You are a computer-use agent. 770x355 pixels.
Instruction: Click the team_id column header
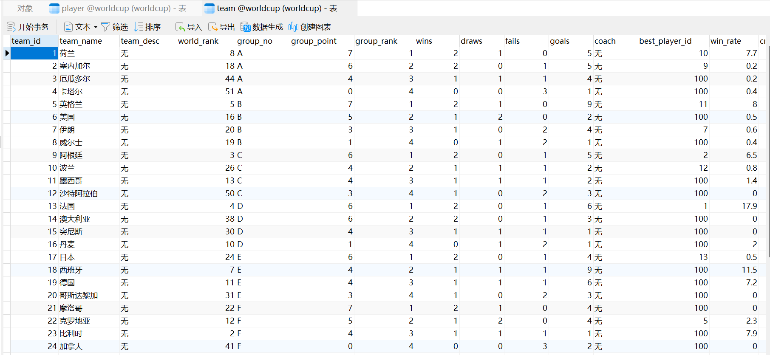(34, 41)
